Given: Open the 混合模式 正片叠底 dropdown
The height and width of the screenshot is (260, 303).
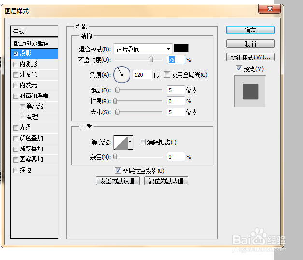Looking at the screenshot, I should pyautogui.click(x=143, y=49).
